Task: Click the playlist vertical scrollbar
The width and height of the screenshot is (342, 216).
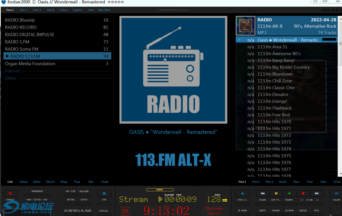Action: click(x=340, y=96)
